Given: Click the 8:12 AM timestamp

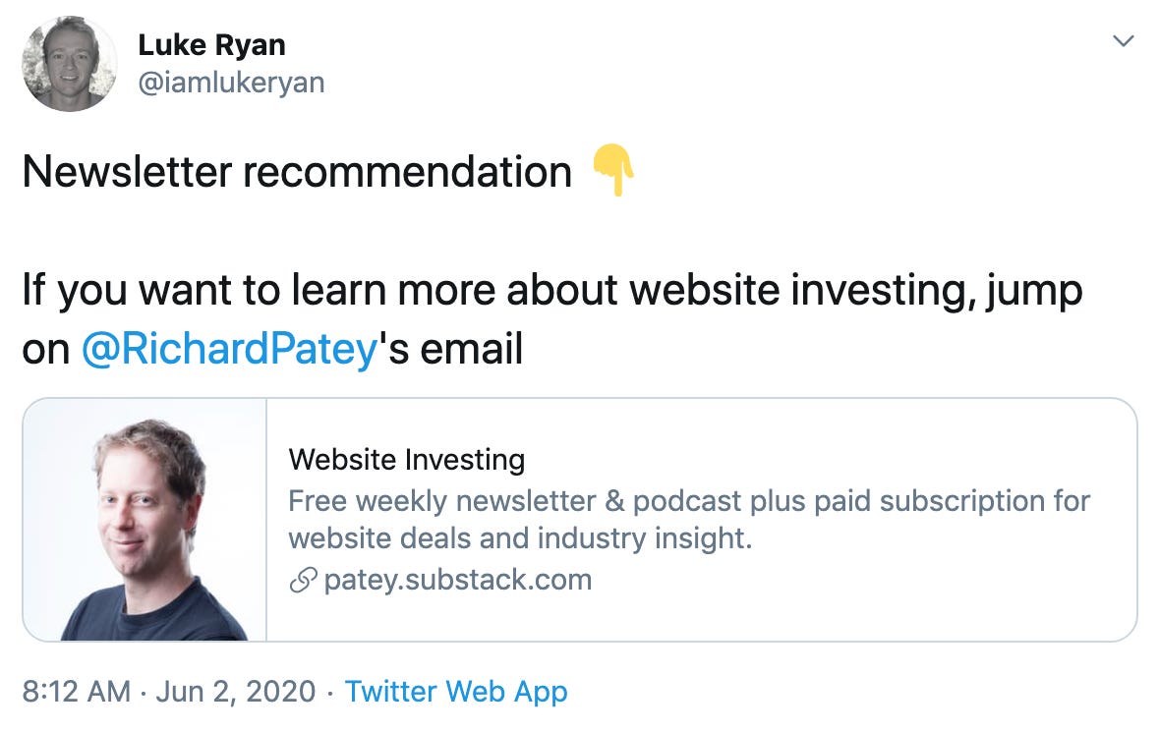Looking at the screenshot, I should pyautogui.click(x=76, y=692).
